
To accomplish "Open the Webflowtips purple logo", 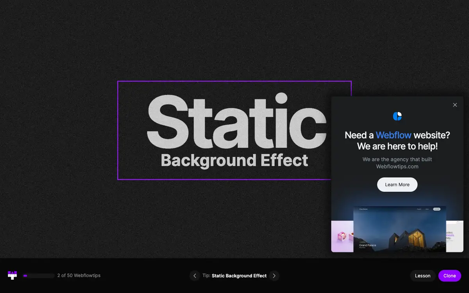I will 13,275.
